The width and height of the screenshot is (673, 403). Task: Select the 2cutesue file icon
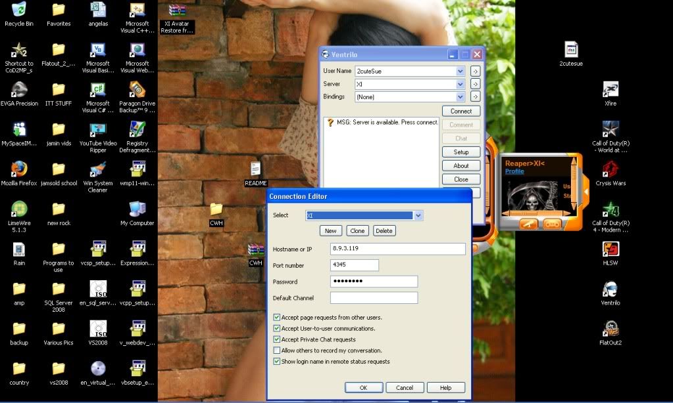coord(571,54)
